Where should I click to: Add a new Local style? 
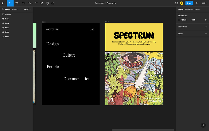206,27
